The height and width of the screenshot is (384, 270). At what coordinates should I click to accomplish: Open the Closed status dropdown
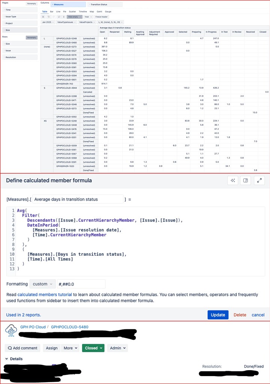point(93,348)
